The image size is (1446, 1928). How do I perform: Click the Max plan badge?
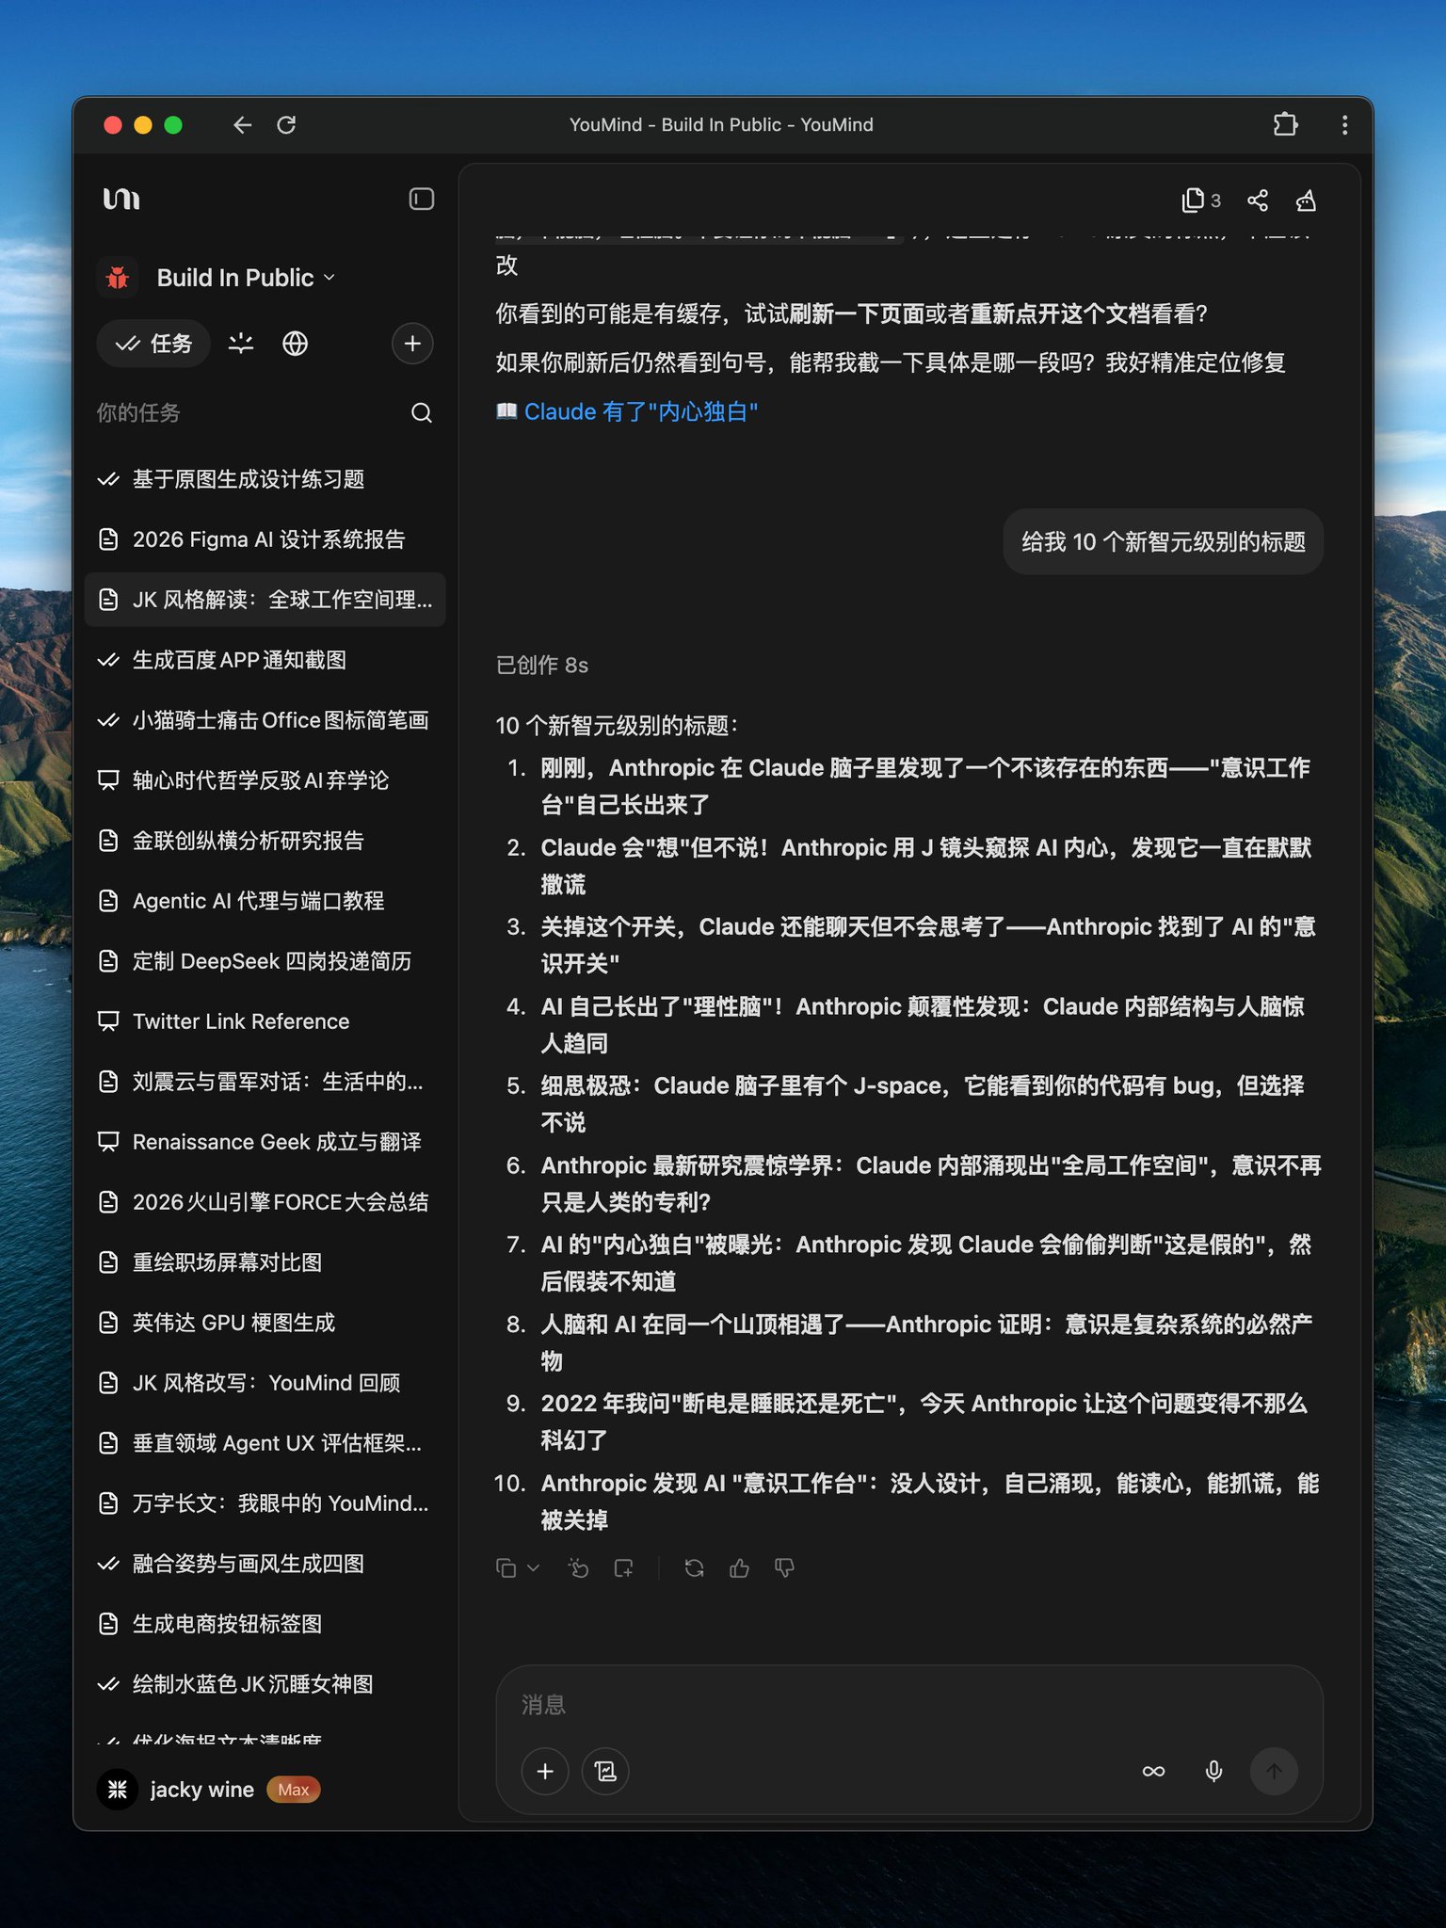[x=294, y=1790]
